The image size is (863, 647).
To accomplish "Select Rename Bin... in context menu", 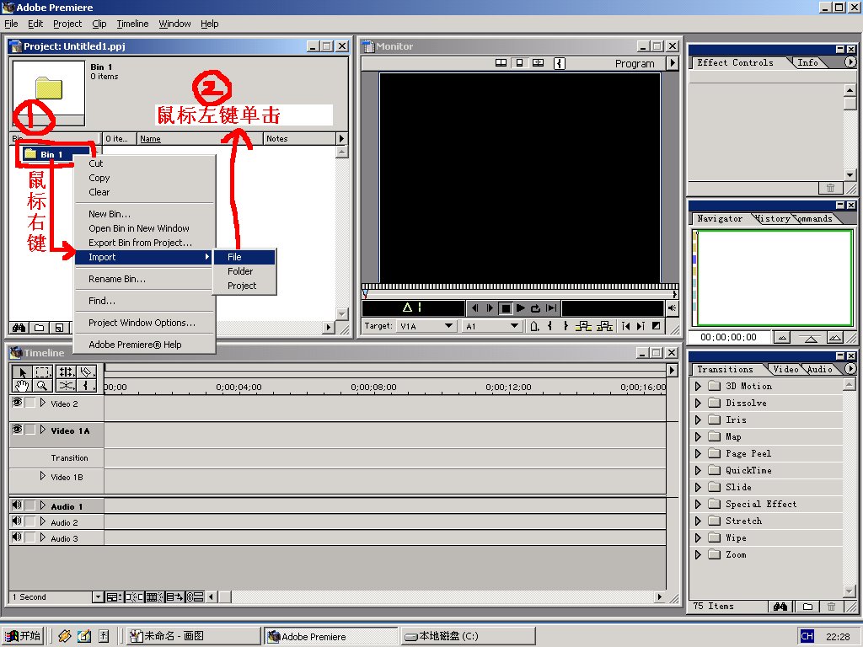I will [143, 279].
